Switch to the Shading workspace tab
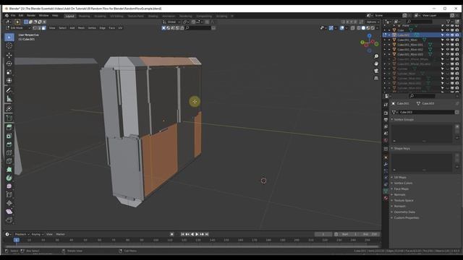Screen dimensions: 463x260 click(153, 16)
